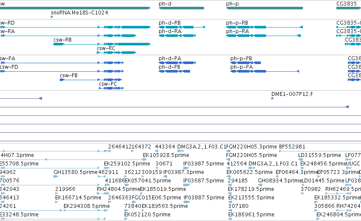The height and width of the screenshot is (221, 361).
Task: Select the GH08934.5prime EST
Action: tap(280, 181)
